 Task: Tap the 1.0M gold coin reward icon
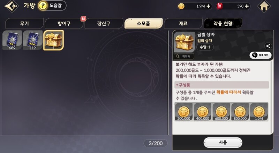259,112
